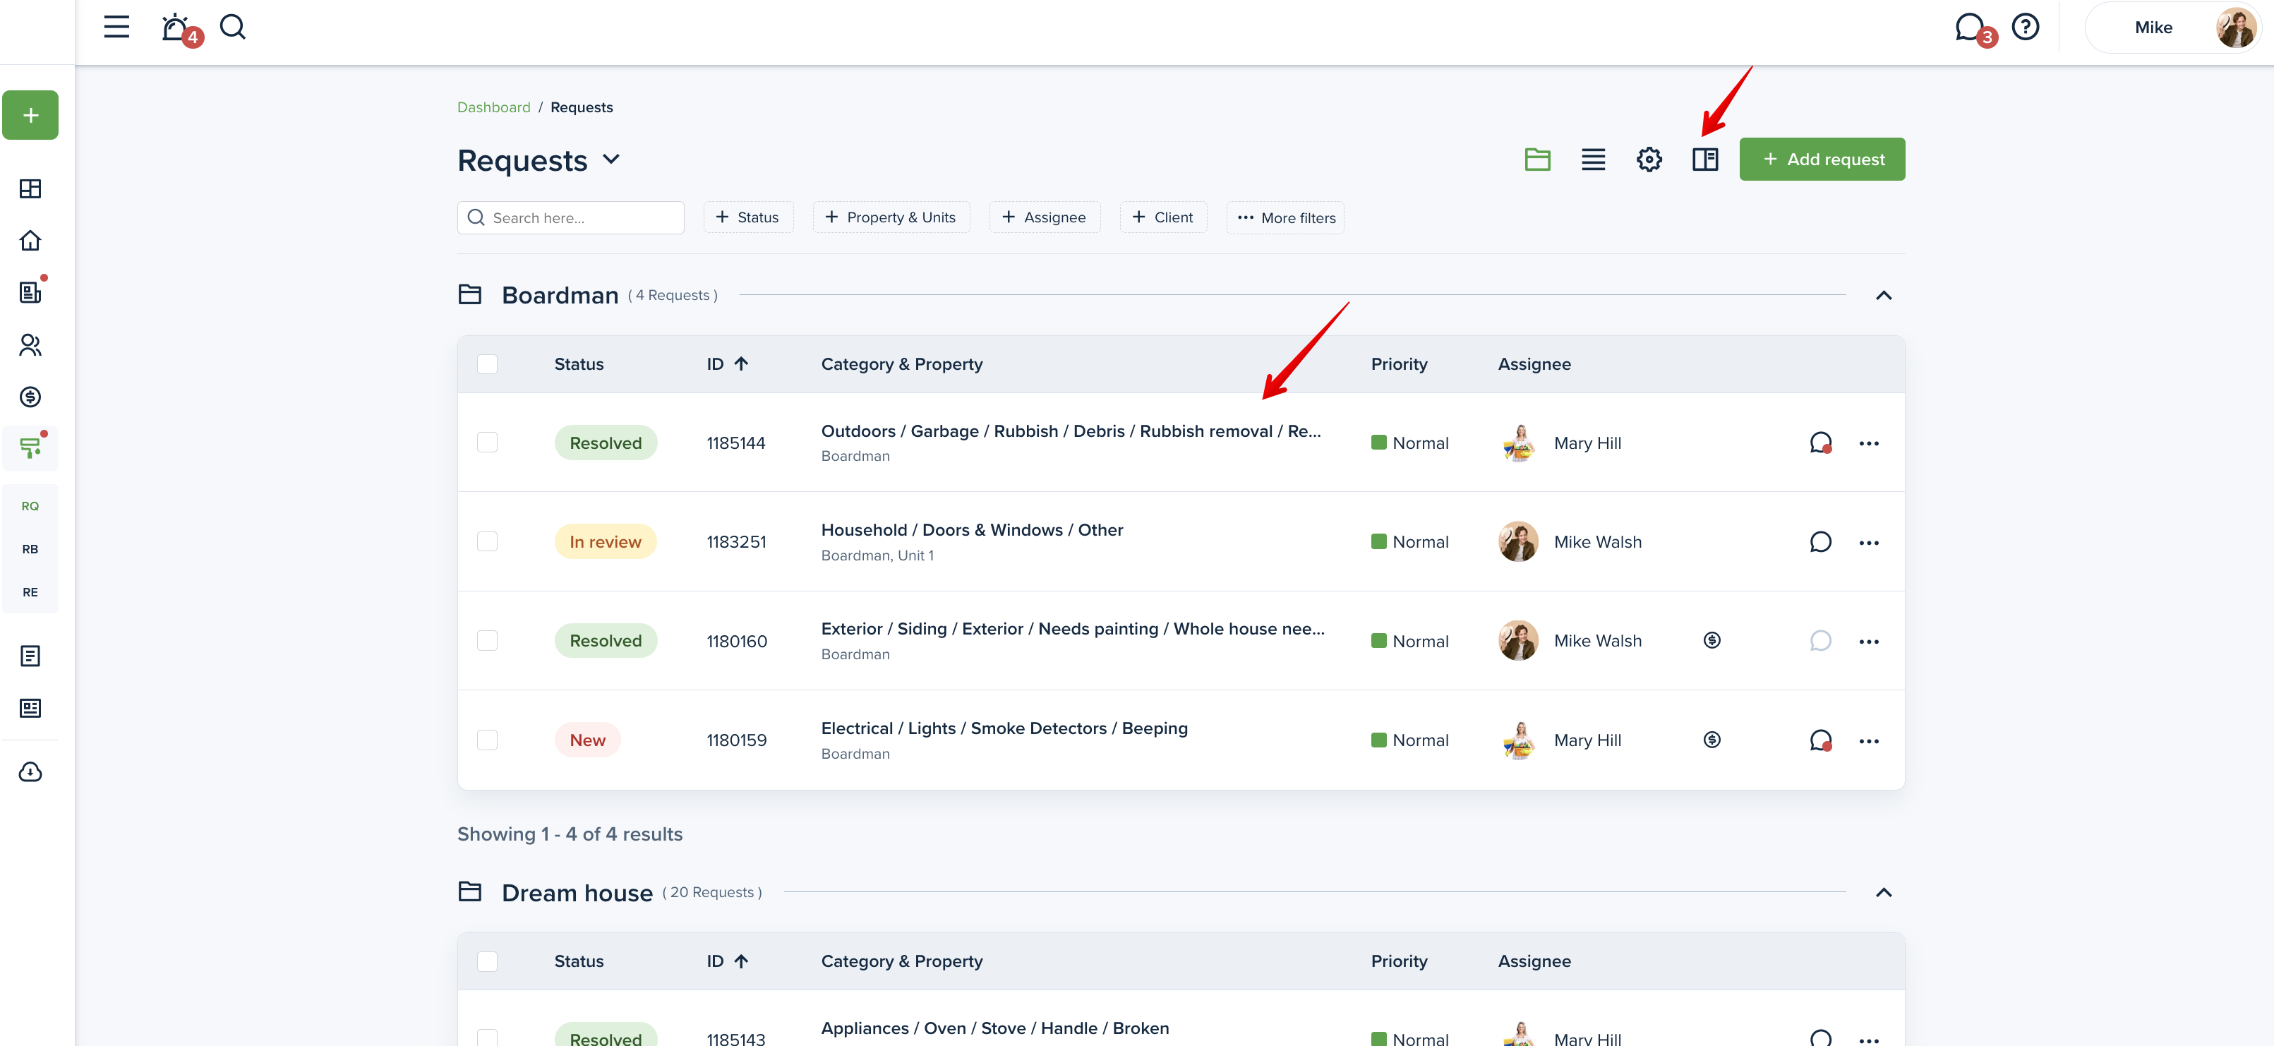Open the Requests title dropdown
This screenshot has height=1046, width=2274.
[x=611, y=160]
